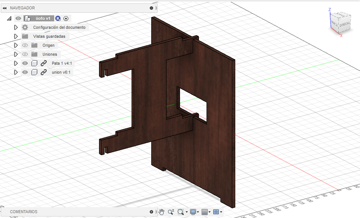Screen dimensions: 360x218
Task: Click the Navegador panel grip handle
Action: pos(156,8)
